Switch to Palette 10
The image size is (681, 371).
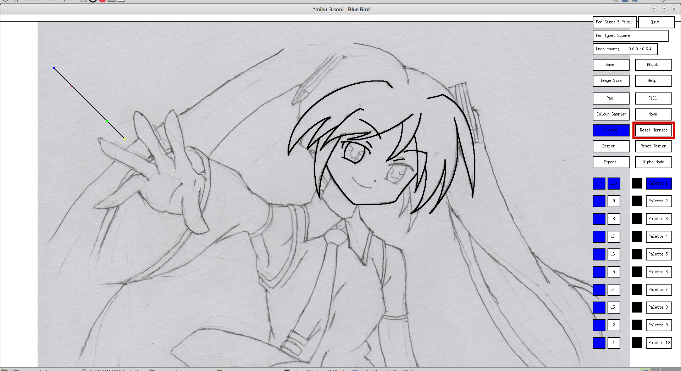(x=659, y=343)
